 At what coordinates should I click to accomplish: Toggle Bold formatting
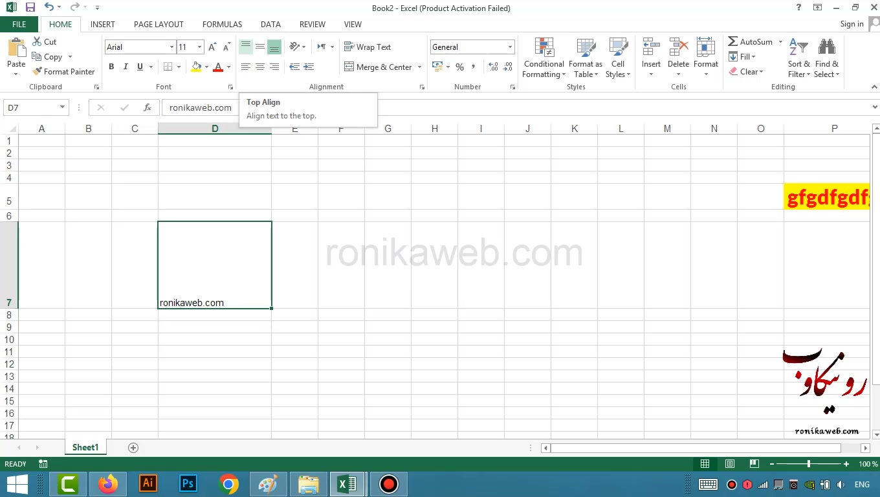click(111, 67)
